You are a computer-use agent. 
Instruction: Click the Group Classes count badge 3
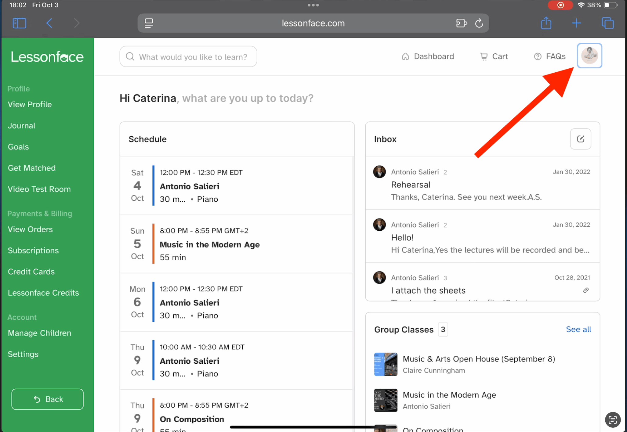click(443, 329)
